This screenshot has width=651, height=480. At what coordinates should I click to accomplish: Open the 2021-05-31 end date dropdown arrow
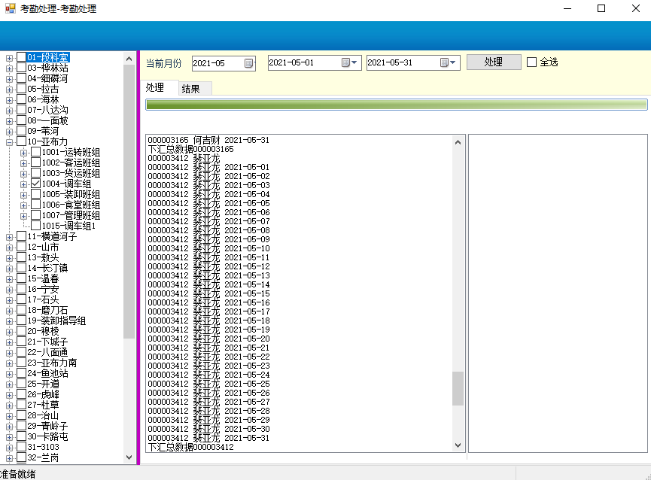[x=454, y=63]
